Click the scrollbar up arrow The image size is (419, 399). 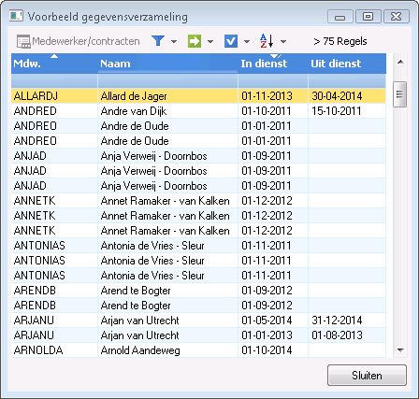[400, 62]
